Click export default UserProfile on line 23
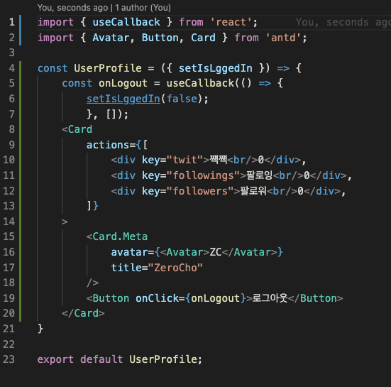 119,359
